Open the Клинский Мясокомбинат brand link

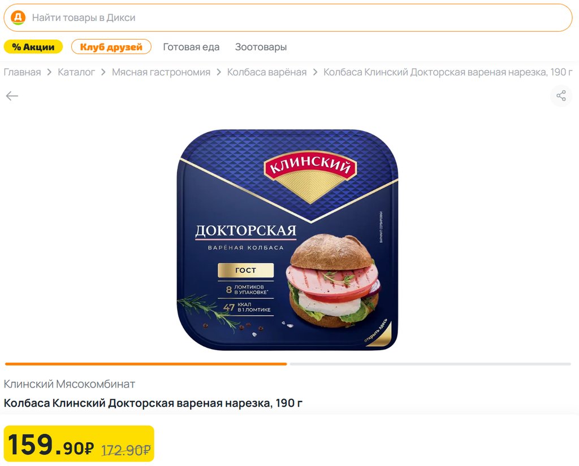click(70, 384)
